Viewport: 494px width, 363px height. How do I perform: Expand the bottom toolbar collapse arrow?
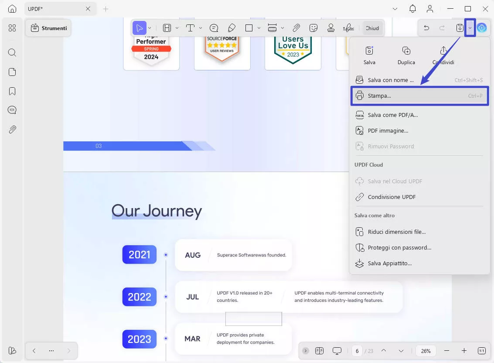click(305, 351)
